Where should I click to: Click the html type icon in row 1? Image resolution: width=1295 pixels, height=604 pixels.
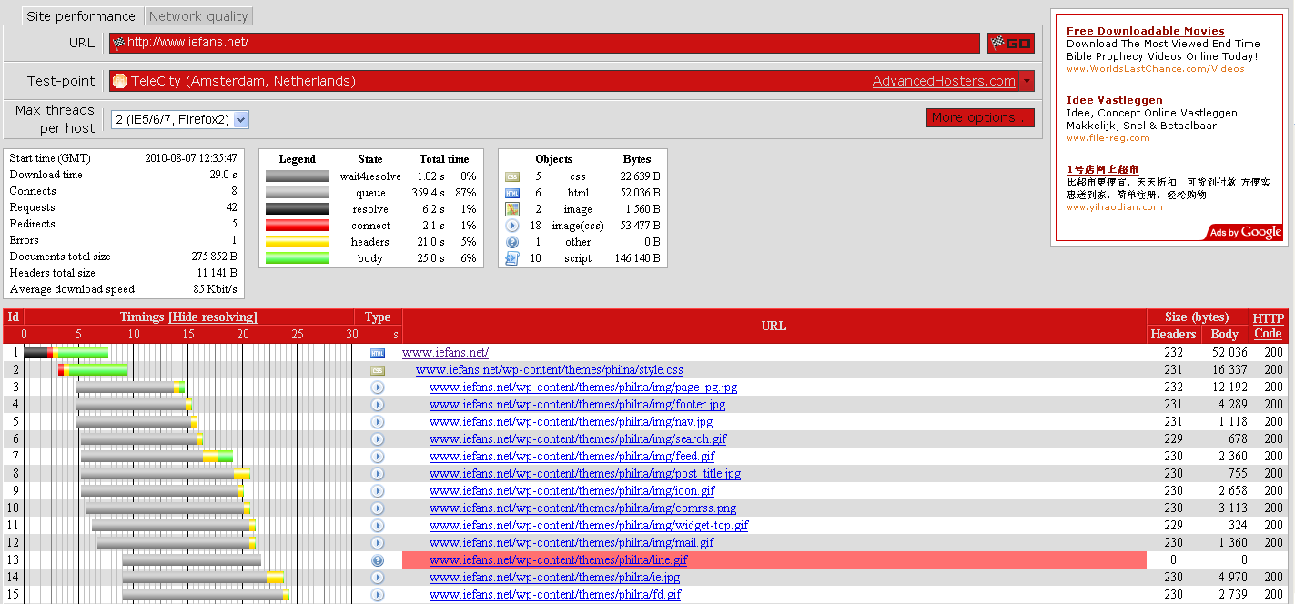(378, 353)
